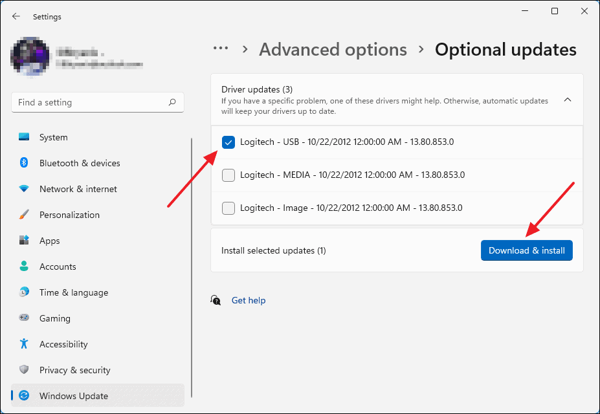Select the Personalization paintbrush icon
Screen dimensions: 600x414
coord(24,215)
